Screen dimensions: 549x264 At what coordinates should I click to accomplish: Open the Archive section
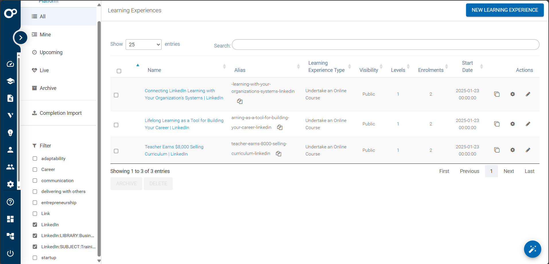48,88
